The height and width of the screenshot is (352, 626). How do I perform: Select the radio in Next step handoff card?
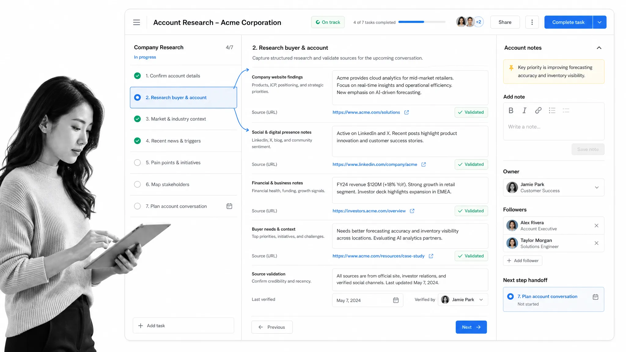click(510, 296)
